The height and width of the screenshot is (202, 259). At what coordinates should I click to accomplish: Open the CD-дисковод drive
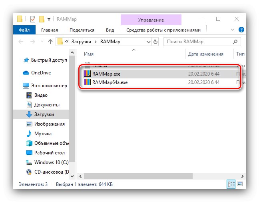52,172
